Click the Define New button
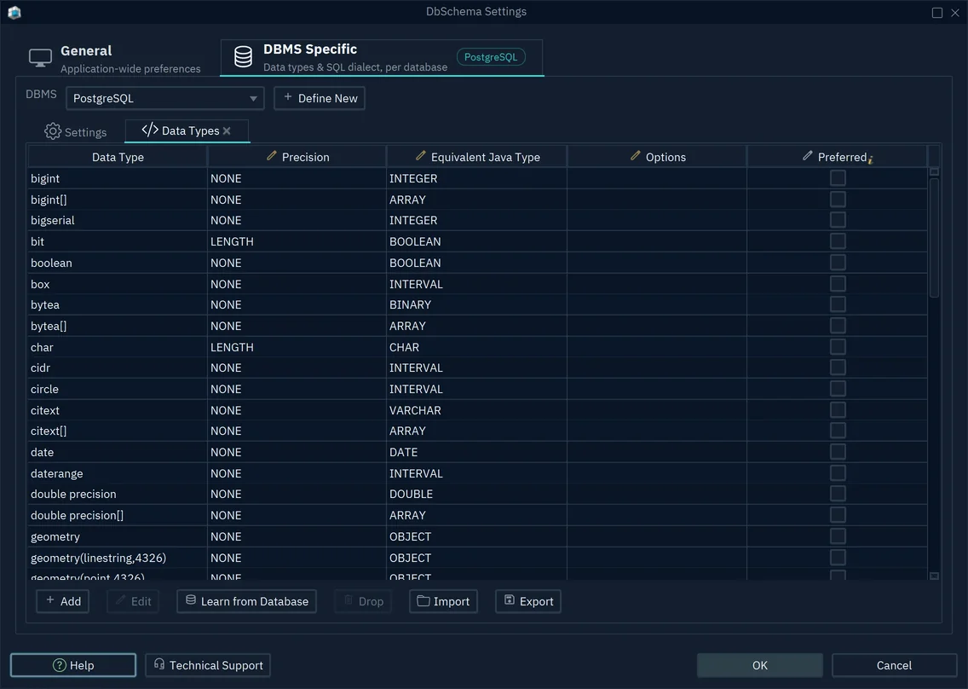This screenshot has width=968, height=689. (320, 98)
